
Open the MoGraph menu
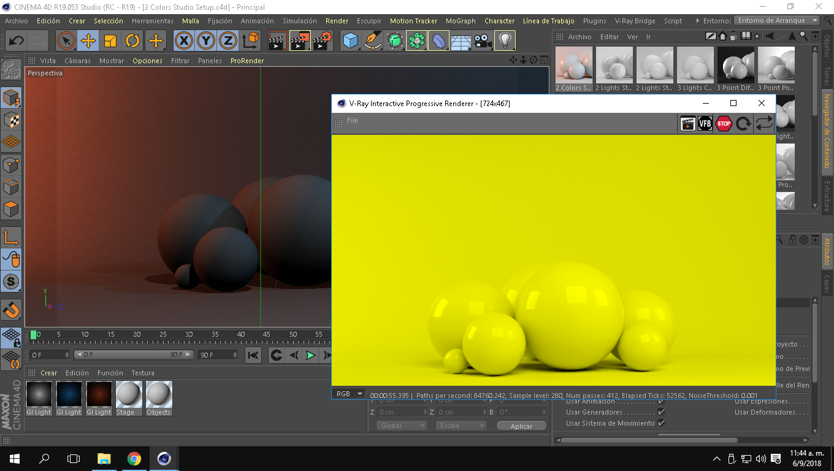click(460, 21)
